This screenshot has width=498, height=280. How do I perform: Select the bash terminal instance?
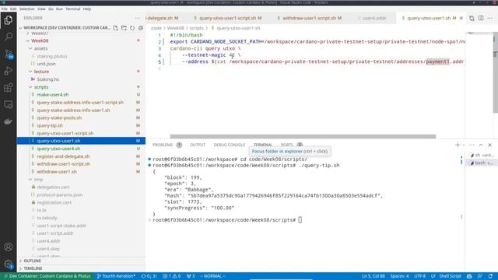point(481,163)
